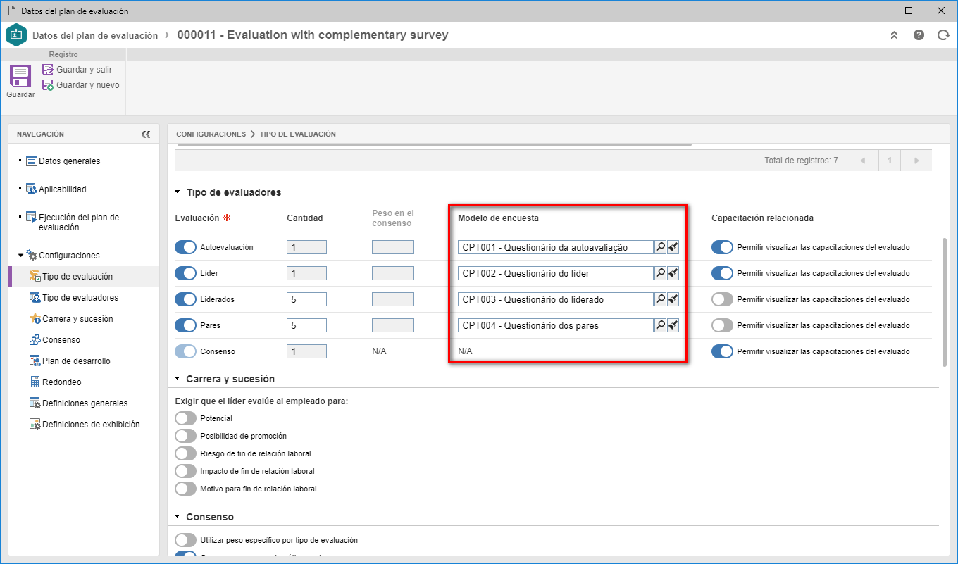958x564 pixels.
Task: Enable Utilizar peso específico por tipo
Action: pyautogui.click(x=185, y=540)
